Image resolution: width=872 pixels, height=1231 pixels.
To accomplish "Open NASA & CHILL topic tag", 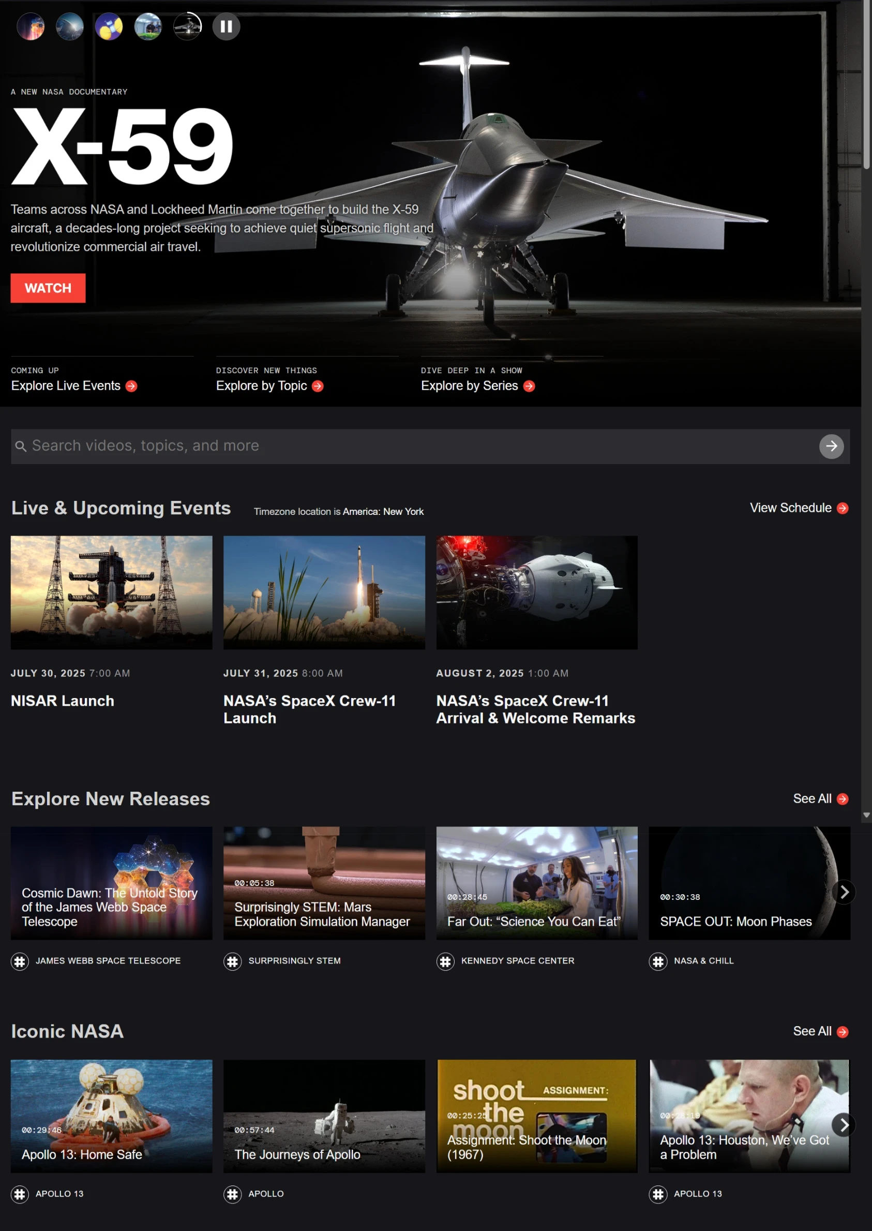I will coord(703,960).
